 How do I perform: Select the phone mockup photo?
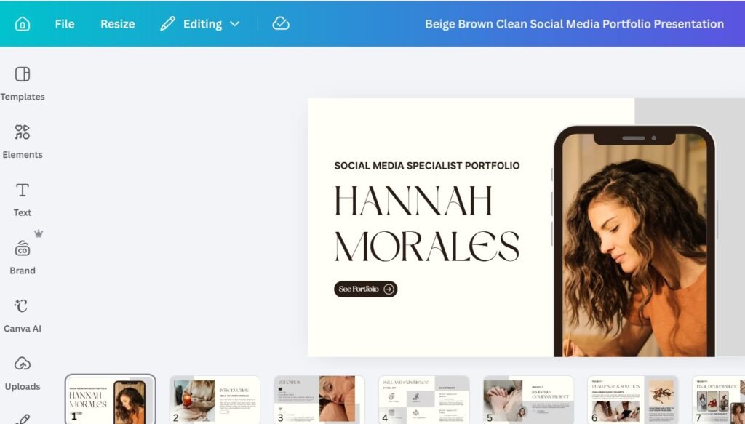coord(634,241)
